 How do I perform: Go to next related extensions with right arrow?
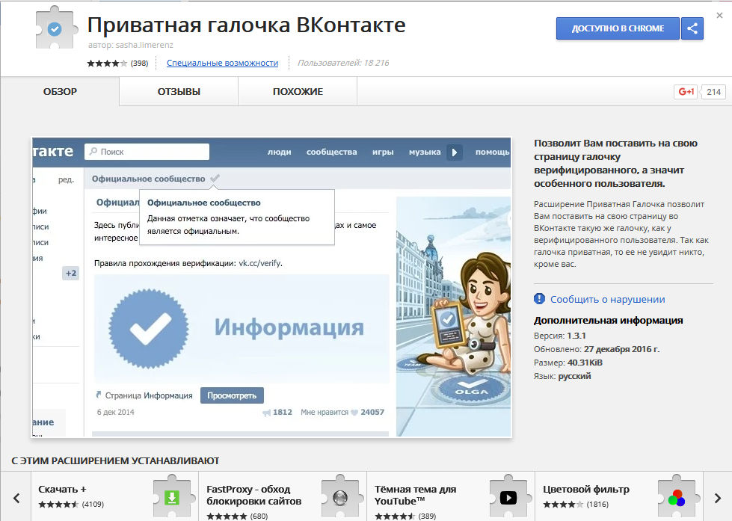pos(718,498)
